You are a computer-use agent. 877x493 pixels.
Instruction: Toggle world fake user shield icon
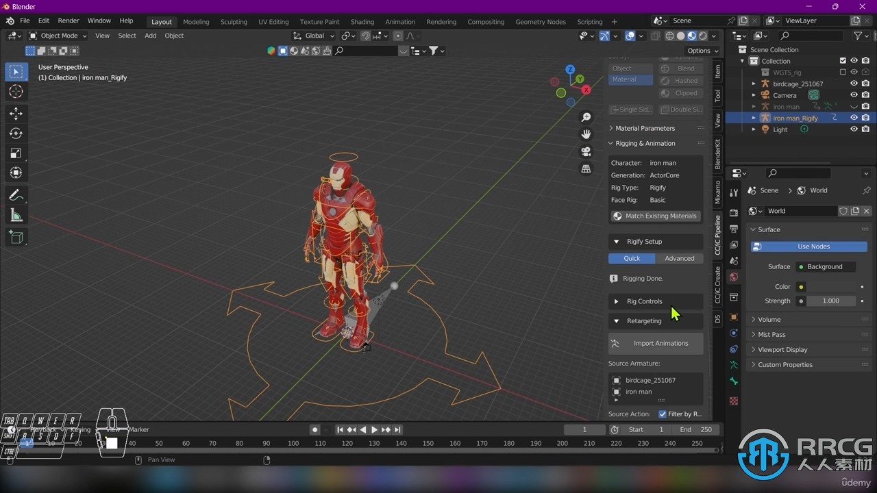point(843,211)
